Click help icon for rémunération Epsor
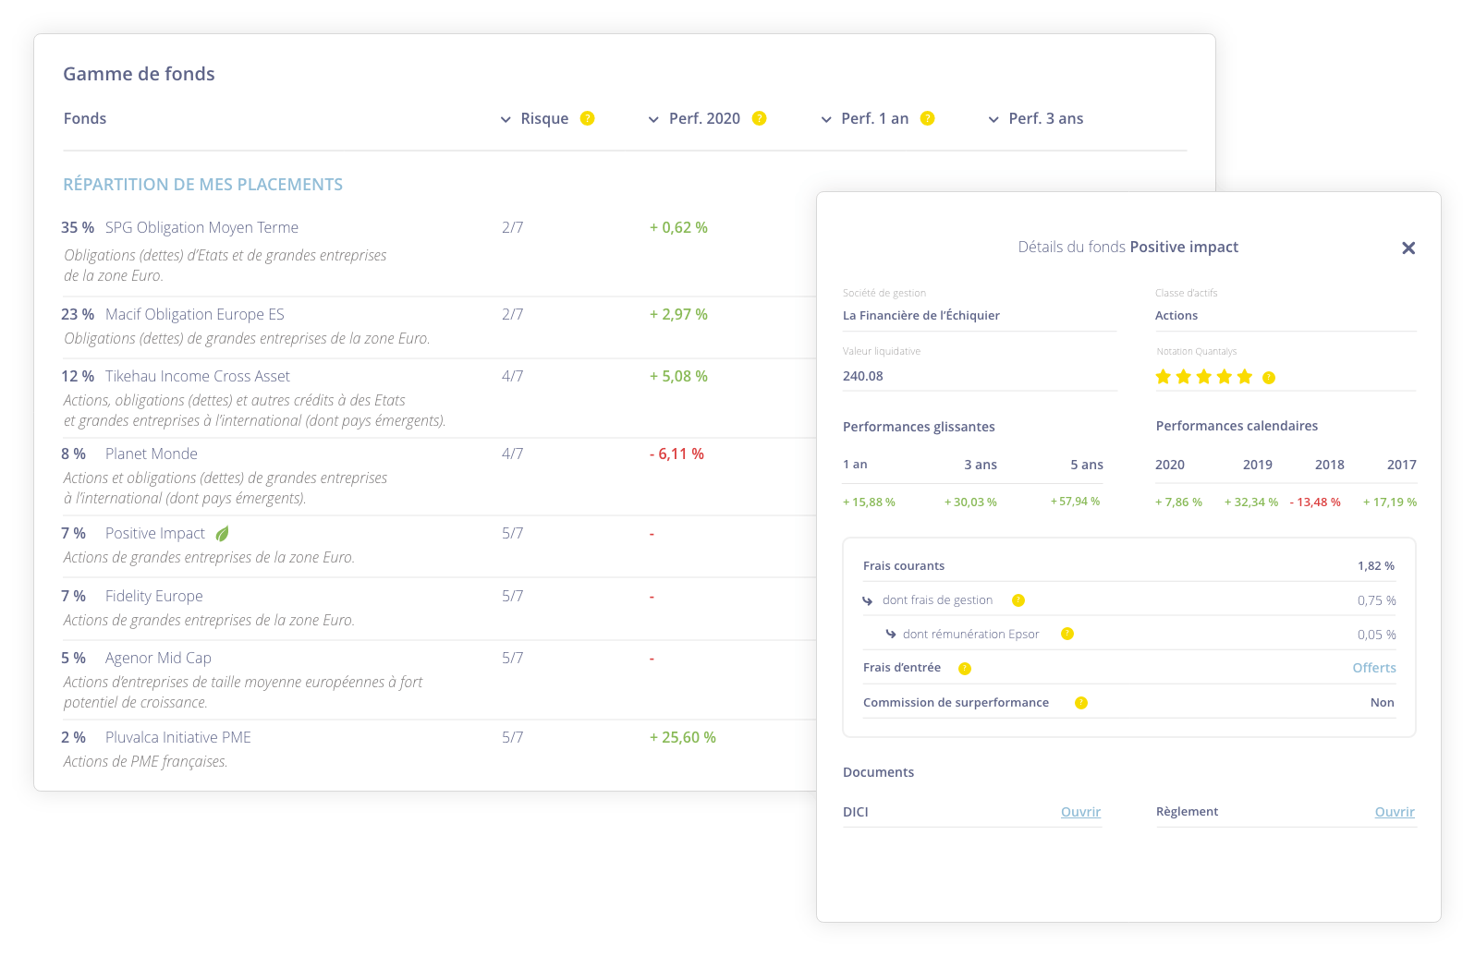The width and height of the screenshot is (1475, 956). 1067,634
